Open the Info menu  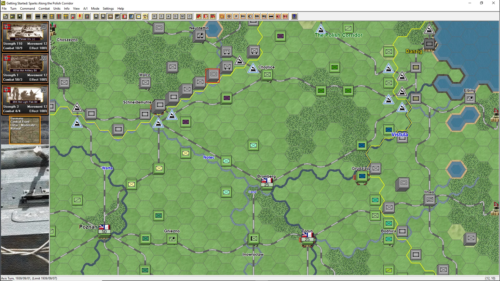coord(67,9)
